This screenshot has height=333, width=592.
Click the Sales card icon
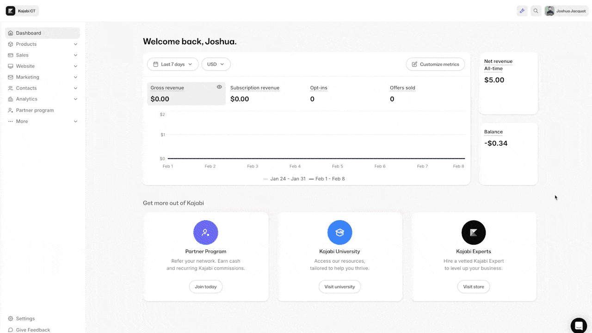pos(11,55)
